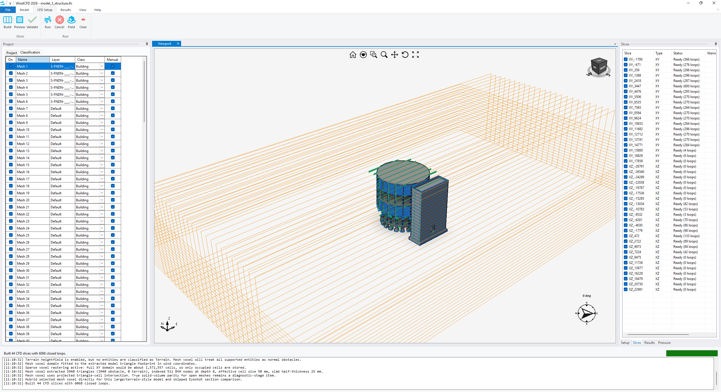Click the viewport Home view icon

click(353, 55)
